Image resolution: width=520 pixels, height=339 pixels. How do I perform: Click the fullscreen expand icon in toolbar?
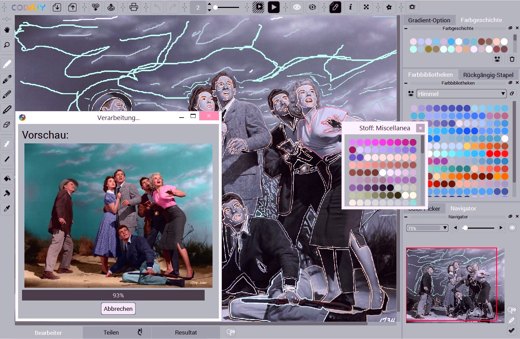point(366,7)
